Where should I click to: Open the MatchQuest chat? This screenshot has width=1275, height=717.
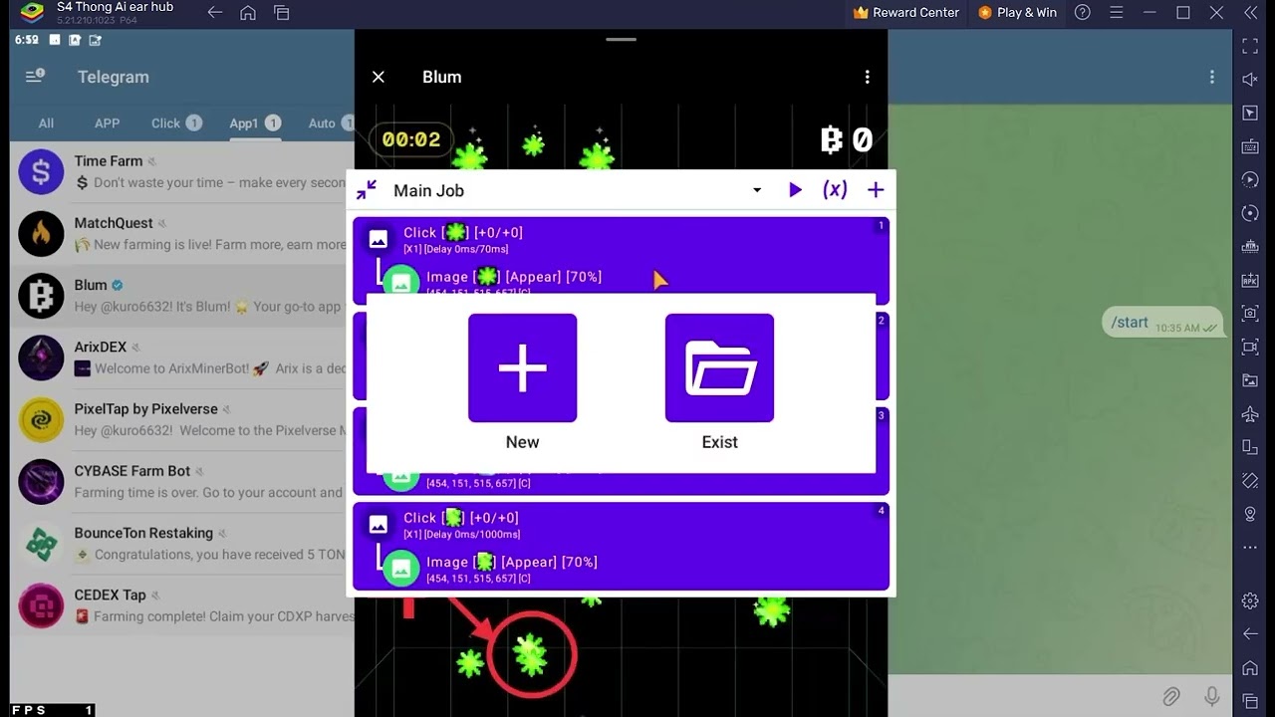[182, 234]
